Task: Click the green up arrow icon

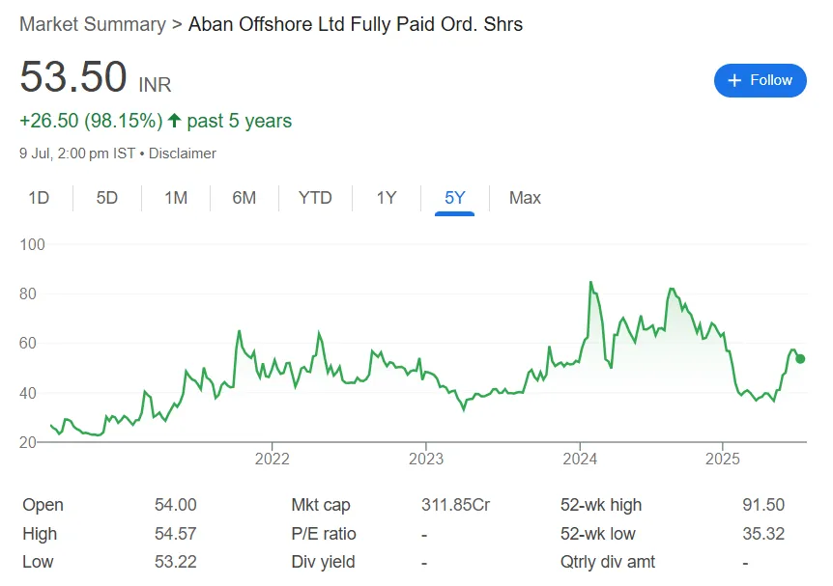Action: pos(174,121)
